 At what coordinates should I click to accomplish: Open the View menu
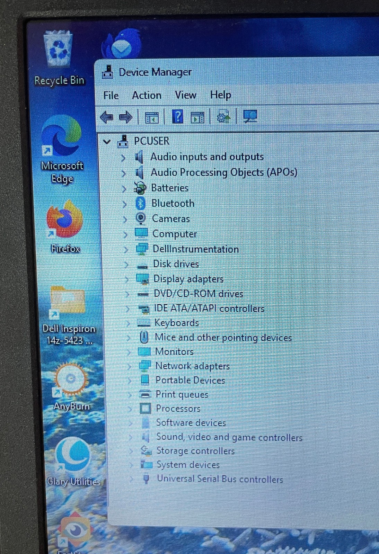pos(185,95)
